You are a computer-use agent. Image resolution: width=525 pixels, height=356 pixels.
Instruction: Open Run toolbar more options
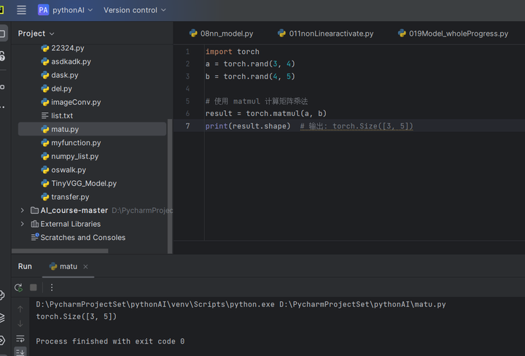tap(51, 287)
